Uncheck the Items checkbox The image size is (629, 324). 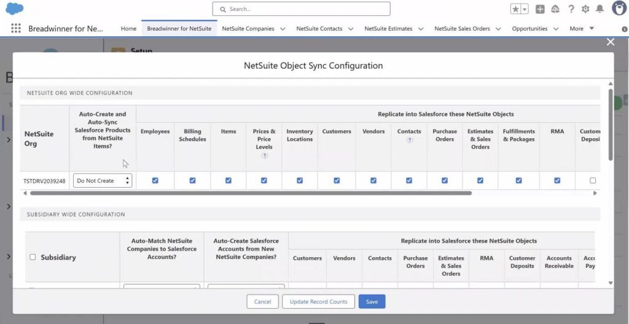(229, 180)
